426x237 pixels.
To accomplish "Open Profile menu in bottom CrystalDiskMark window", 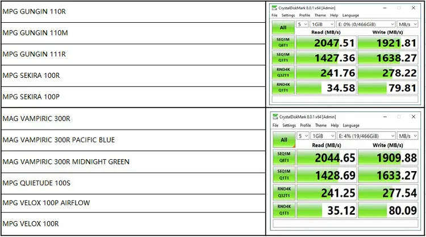I will [x=306, y=125].
